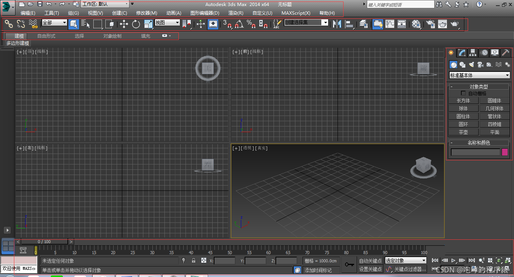Click the Play Animation button

pyautogui.click(x=454, y=260)
